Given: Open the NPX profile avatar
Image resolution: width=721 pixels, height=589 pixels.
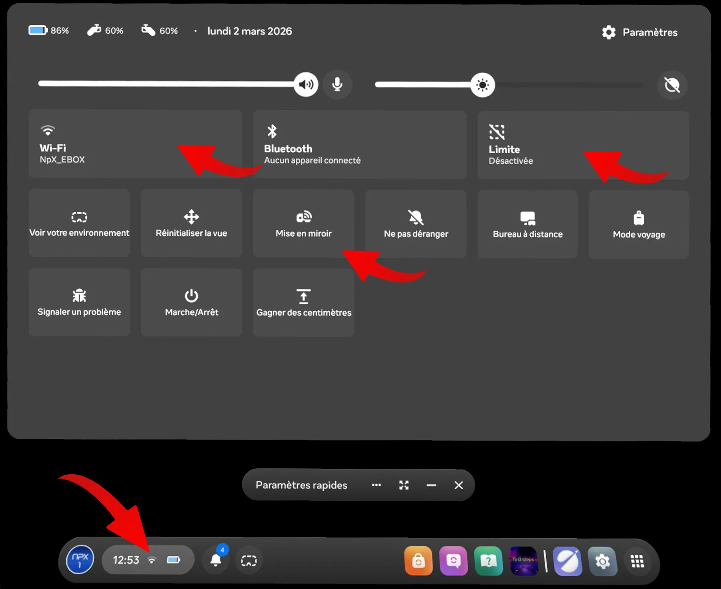Looking at the screenshot, I should click(80, 559).
